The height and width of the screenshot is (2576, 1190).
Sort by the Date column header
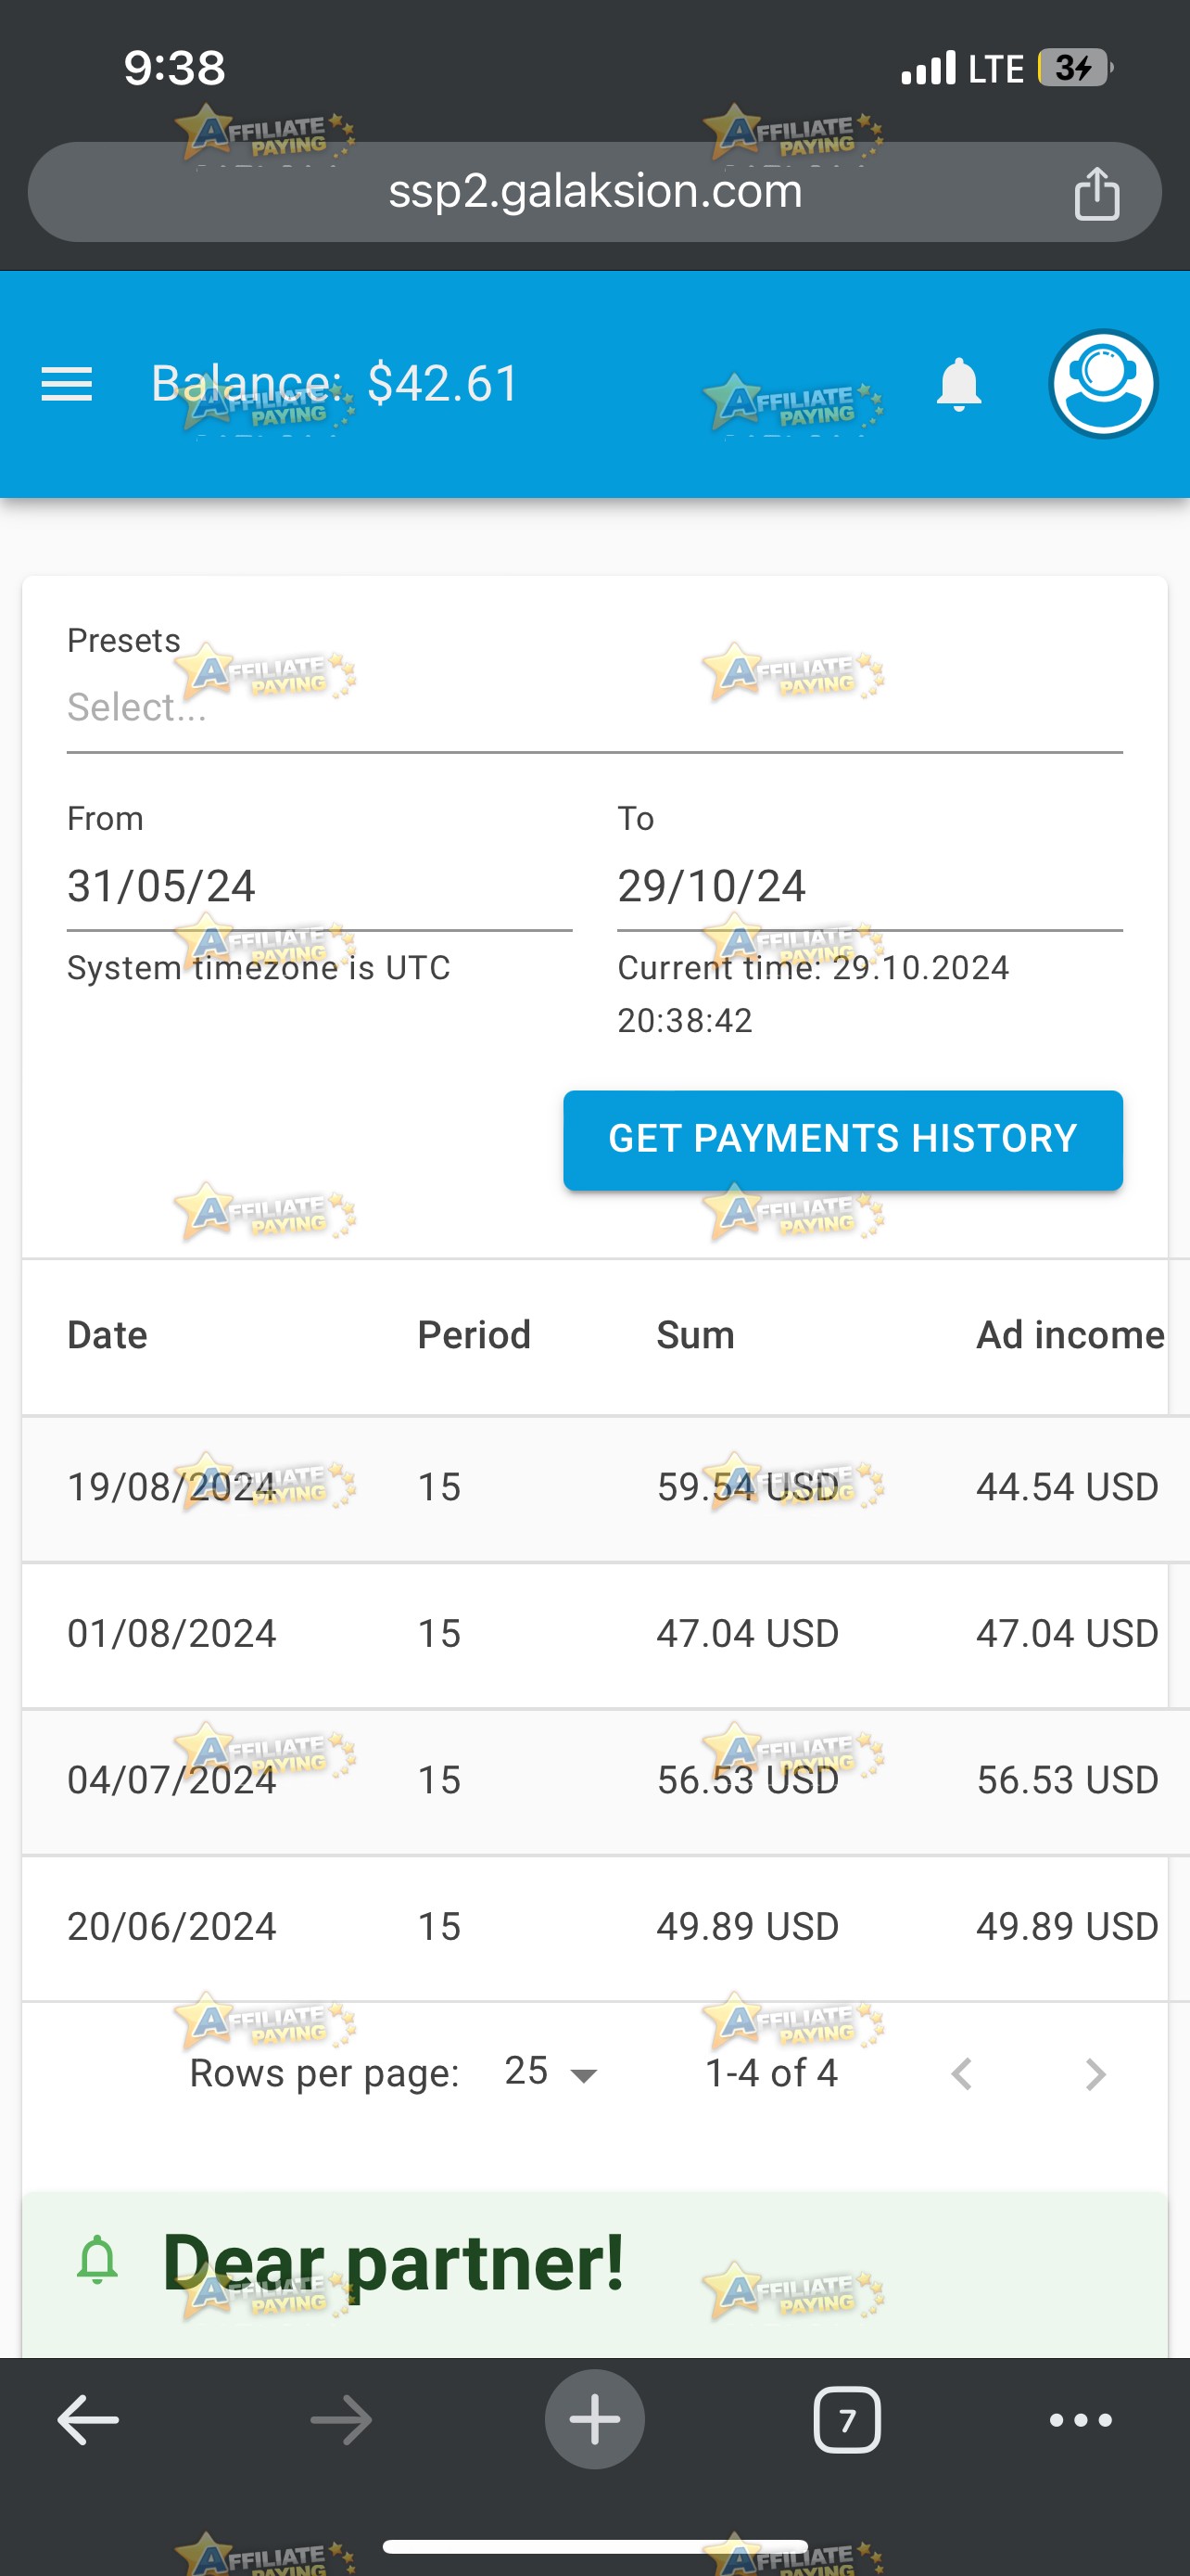(107, 1335)
